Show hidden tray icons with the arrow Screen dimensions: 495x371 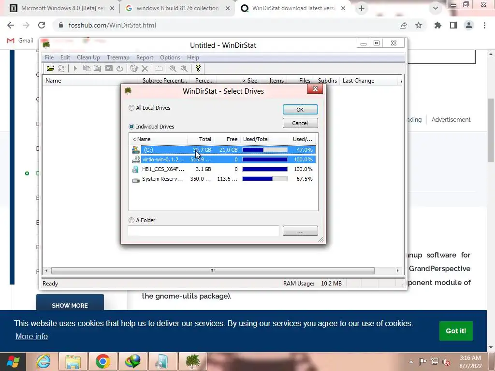coord(411,362)
